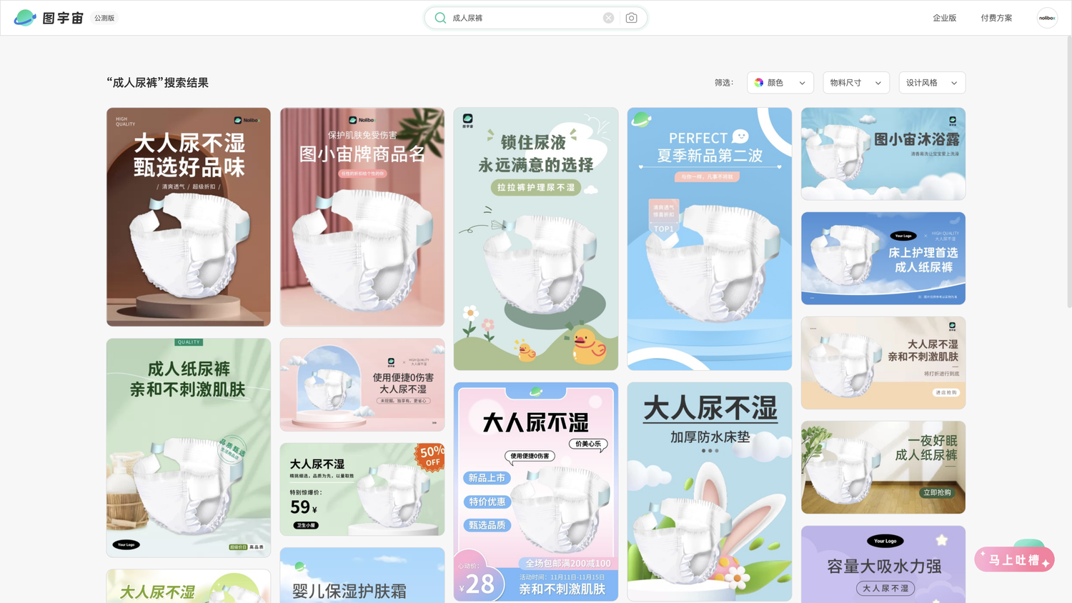1072x603 pixels.
Task: Click the 马上吐槽 feedback button
Action: [x=1014, y=559]
